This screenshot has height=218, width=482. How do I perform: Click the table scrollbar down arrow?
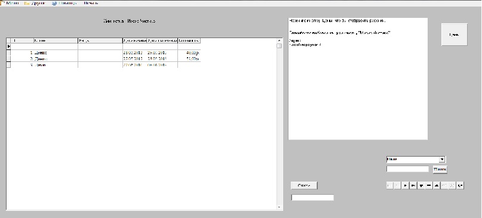click(x=279, y=207)
